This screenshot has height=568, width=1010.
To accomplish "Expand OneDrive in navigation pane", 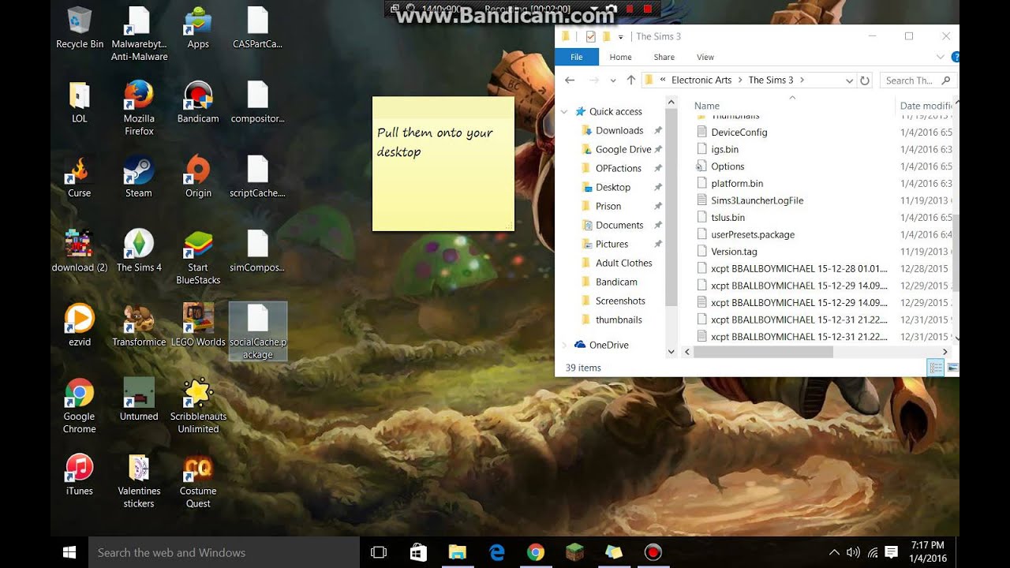I will pos(564,345).
